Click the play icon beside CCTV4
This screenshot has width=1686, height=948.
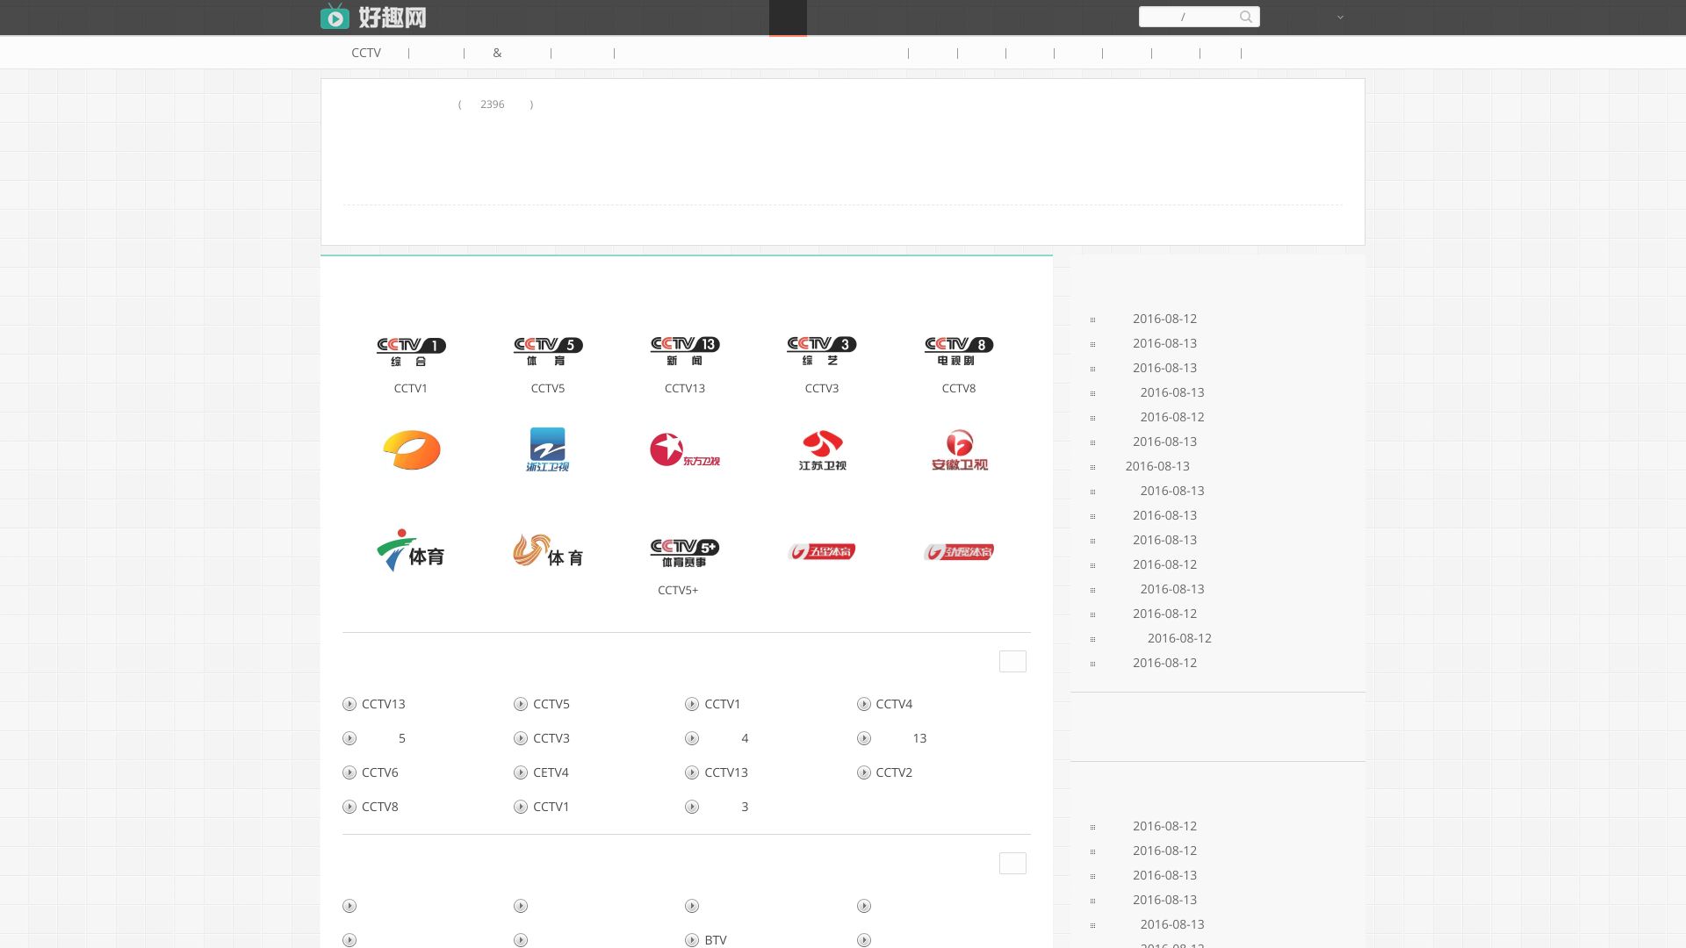pyautogui.click(x=864, y=704)
